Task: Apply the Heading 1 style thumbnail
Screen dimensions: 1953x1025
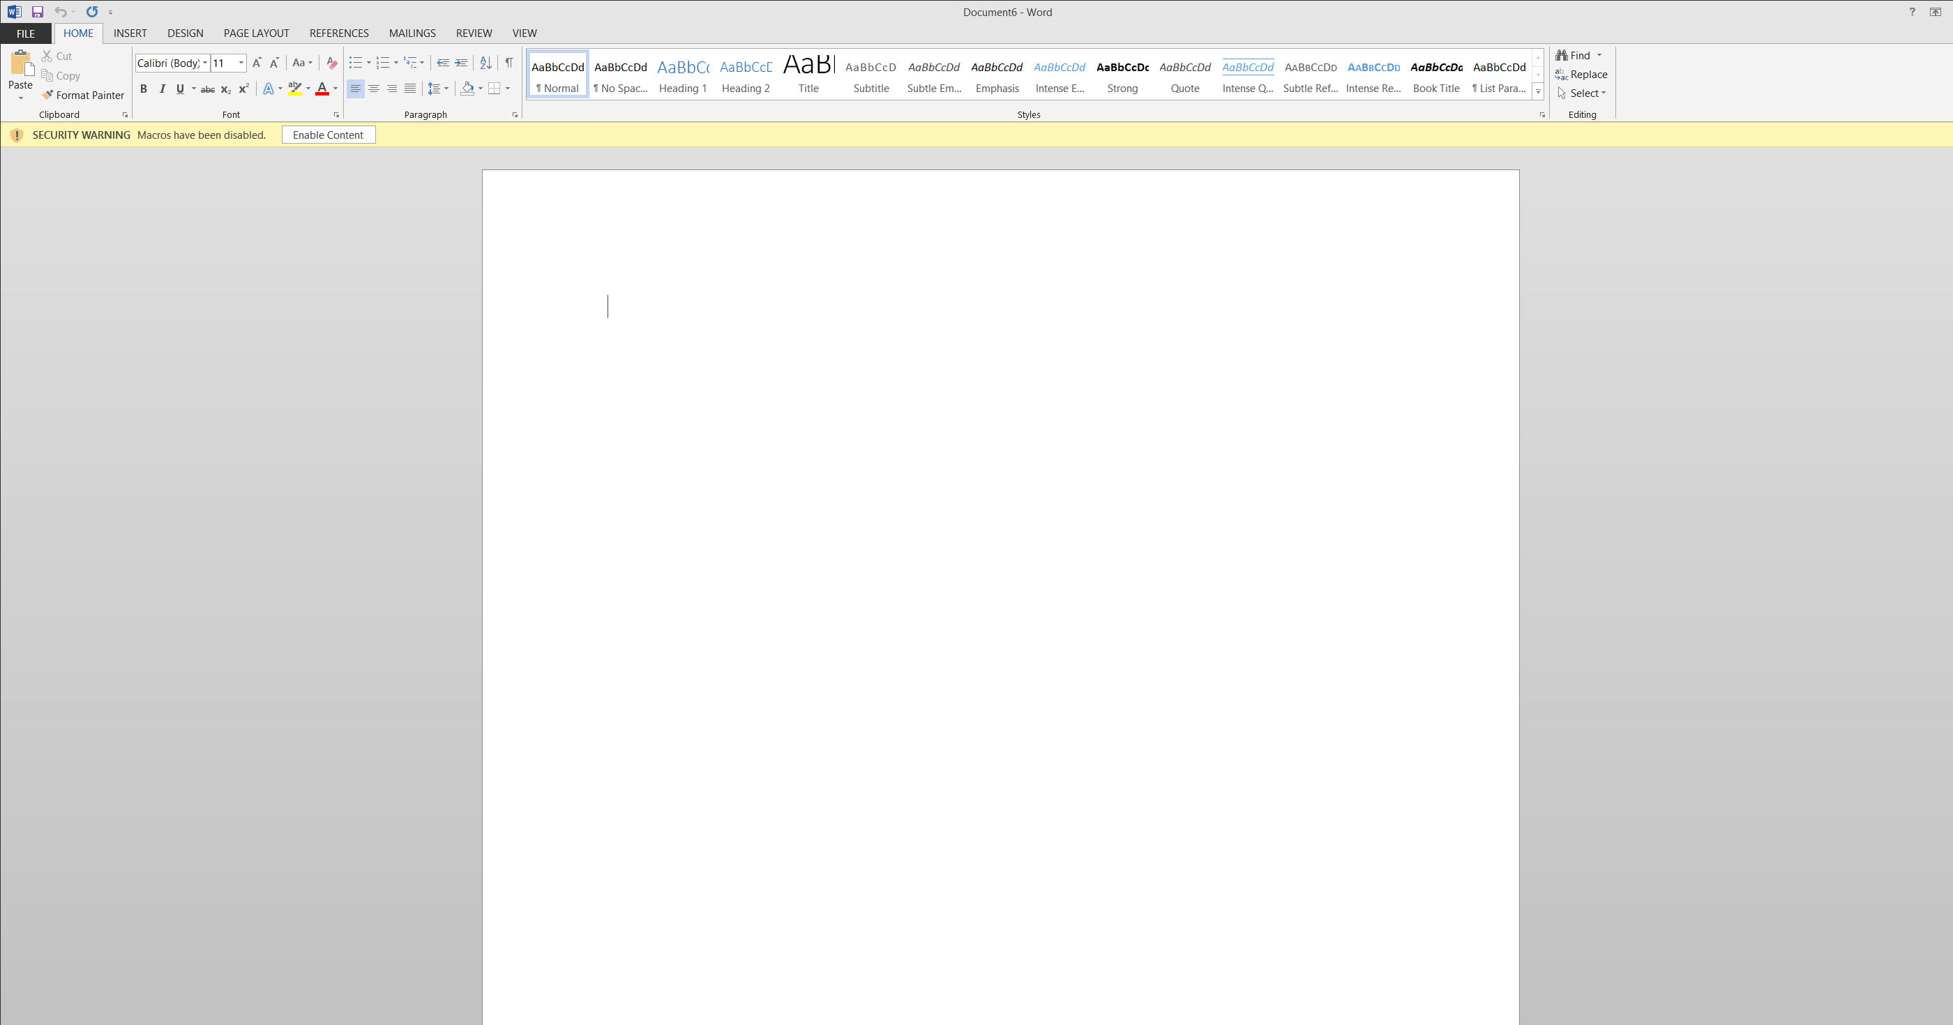Action: 682,75
